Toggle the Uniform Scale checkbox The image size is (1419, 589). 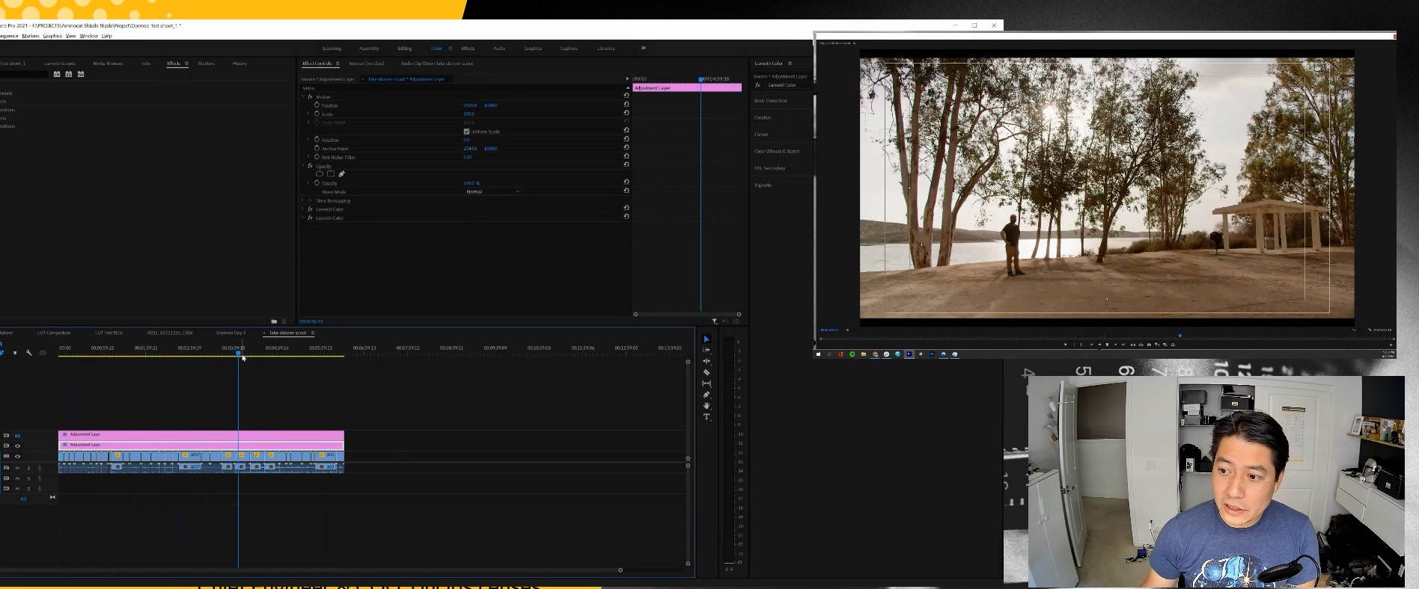[x=466, y=132]
